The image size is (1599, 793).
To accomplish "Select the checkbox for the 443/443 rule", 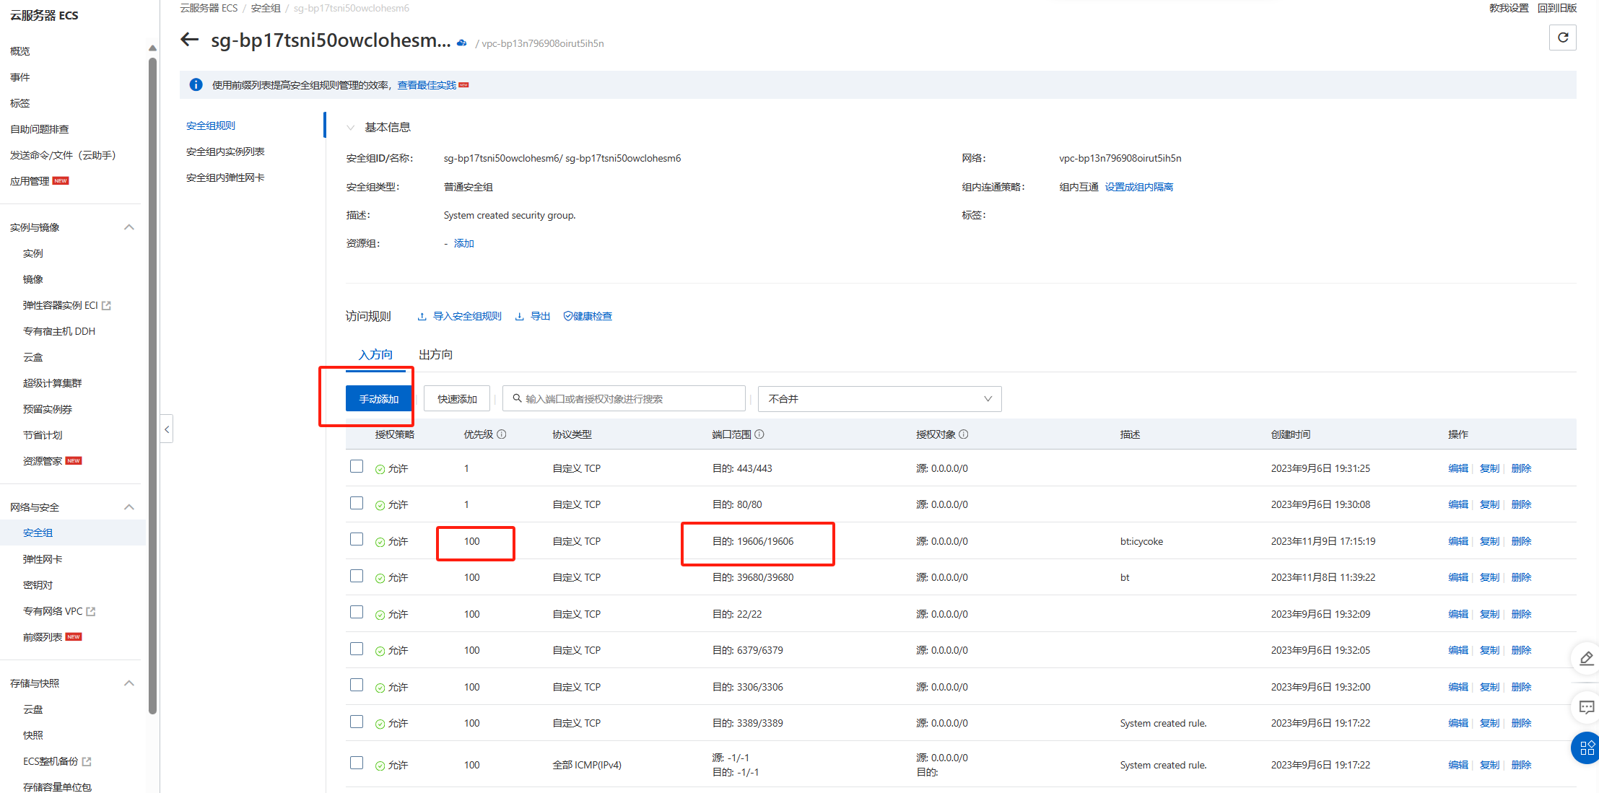I will 357,466.
